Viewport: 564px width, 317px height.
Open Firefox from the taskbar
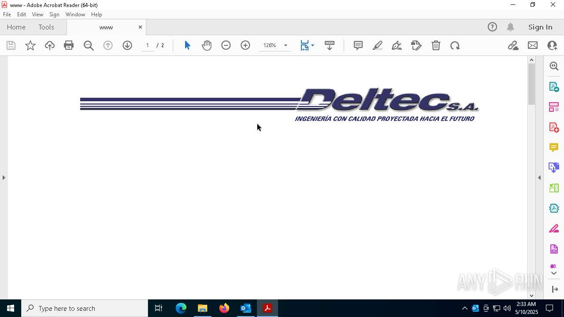pyautogui.click(x=224, y=308)
